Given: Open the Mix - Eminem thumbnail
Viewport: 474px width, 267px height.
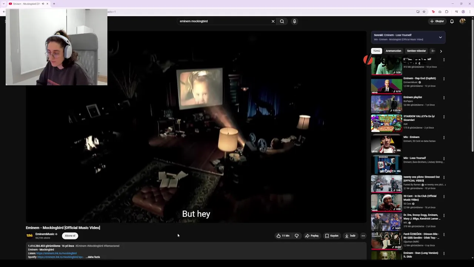Looking at the screenshot, I should tap(386, 144).
